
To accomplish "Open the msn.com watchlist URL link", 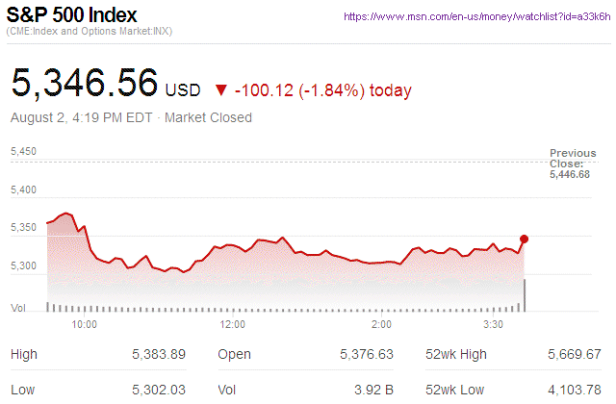I will tap(476, 16).
